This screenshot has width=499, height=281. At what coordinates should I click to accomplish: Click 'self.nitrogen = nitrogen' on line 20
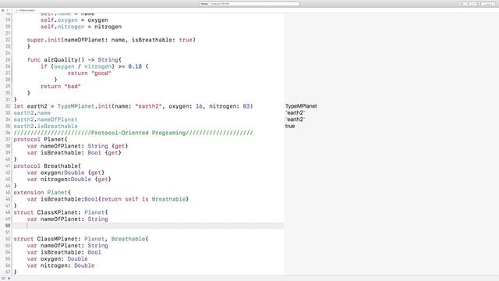[x=81, y=27]
